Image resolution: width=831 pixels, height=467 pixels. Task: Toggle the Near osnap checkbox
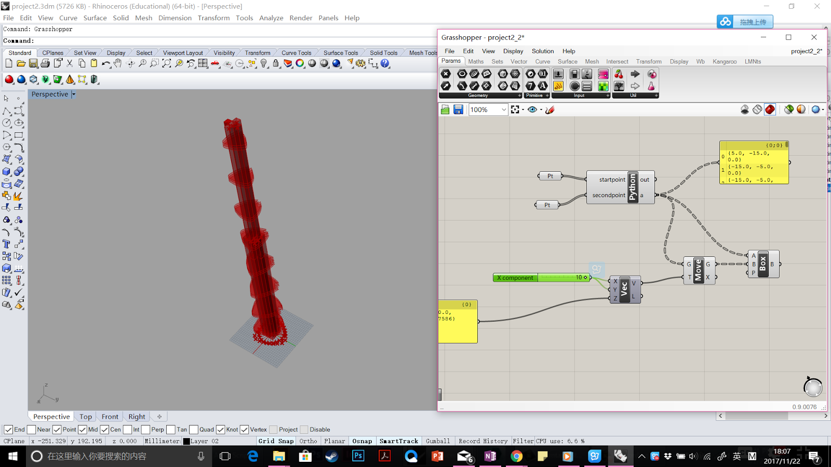[31, 430]
